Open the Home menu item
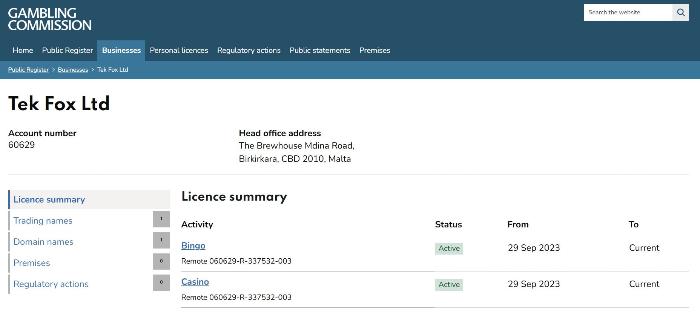Screen dimensions: 700x313 tap(23, 51)
